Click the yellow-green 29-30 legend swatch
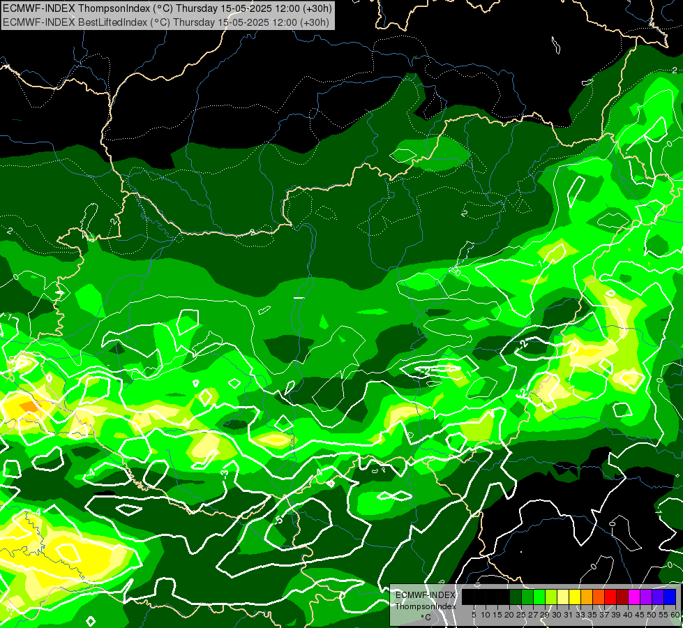The height and width of the screenshot is (628, 683). (x=551, y=597)
